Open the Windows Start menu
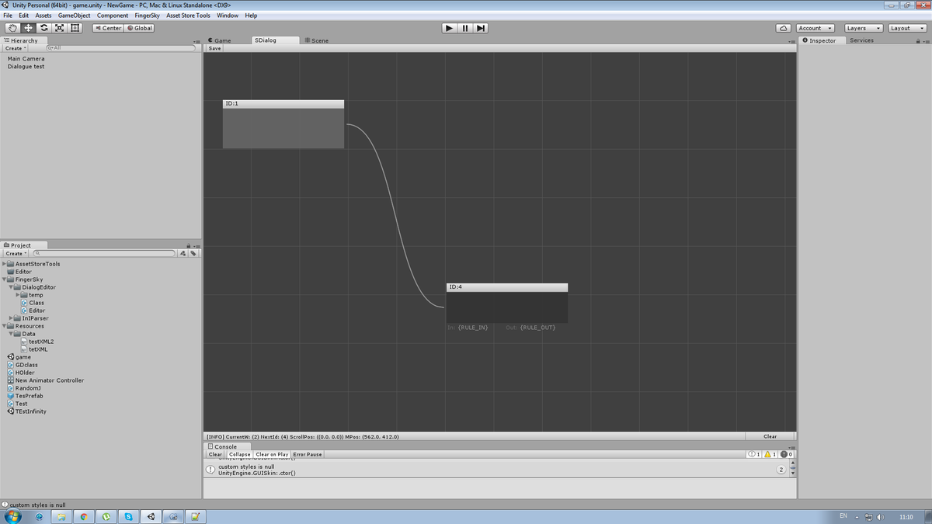This screenshot has height=524, width=932. [13, 516]
